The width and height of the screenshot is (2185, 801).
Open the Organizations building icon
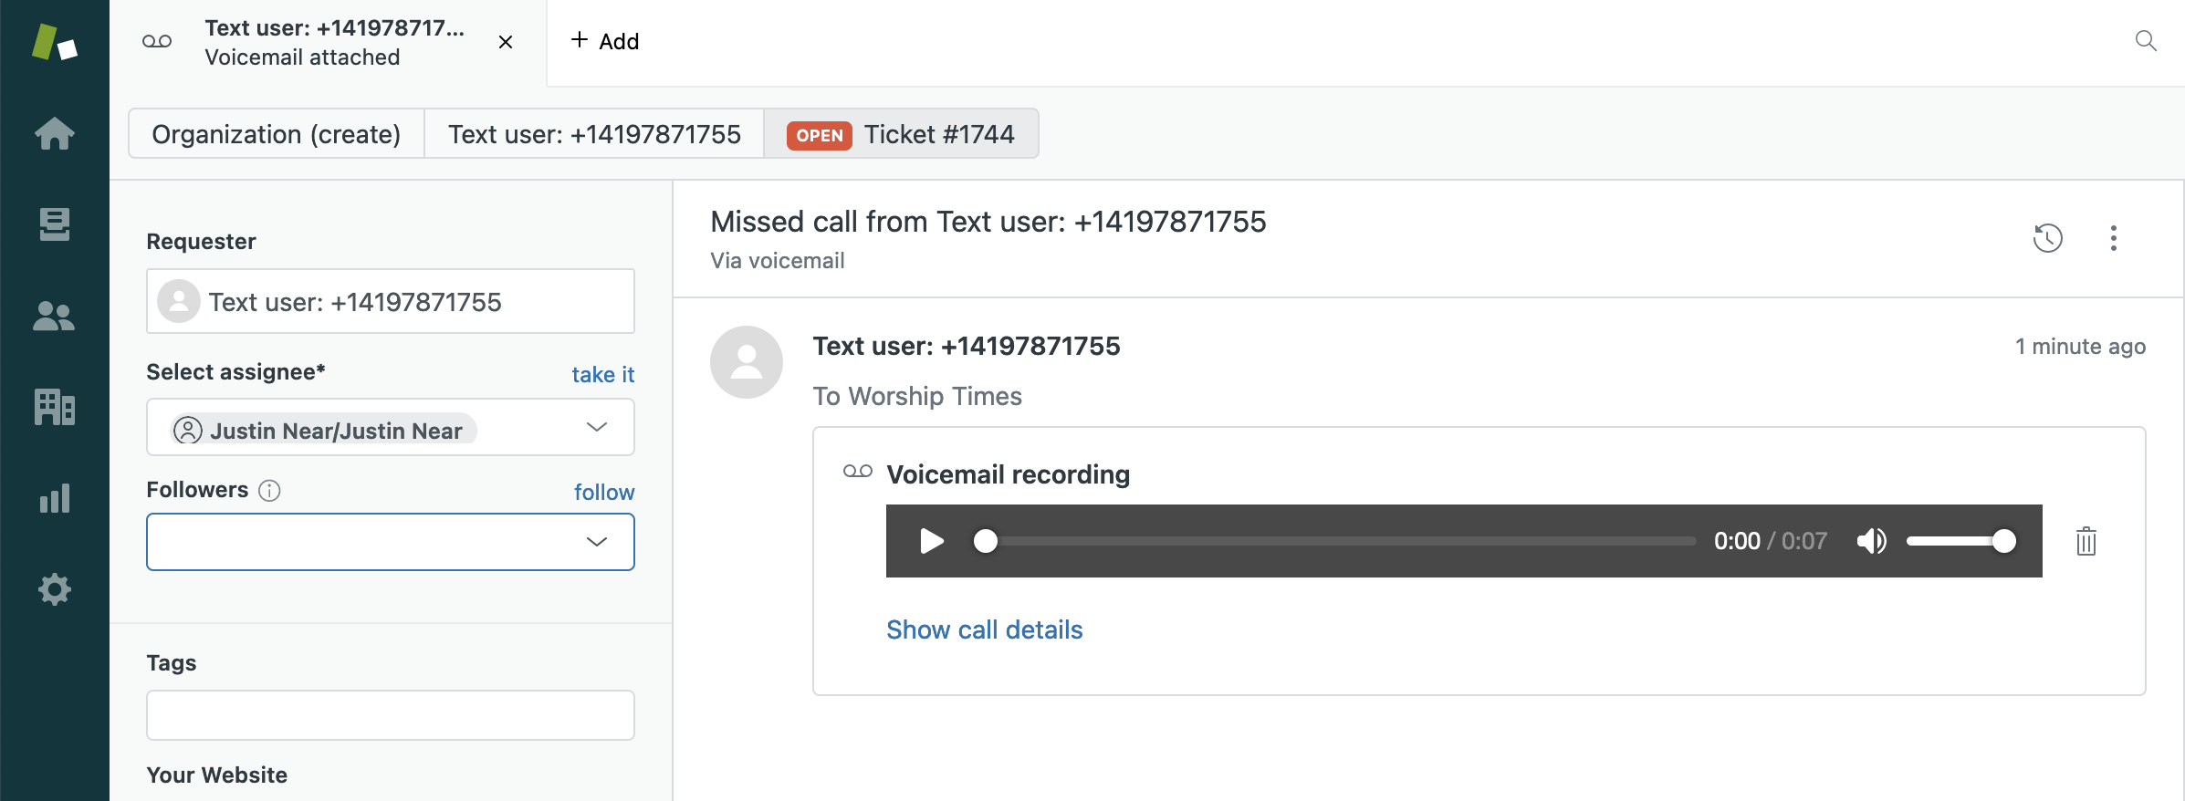click(54, 407)
